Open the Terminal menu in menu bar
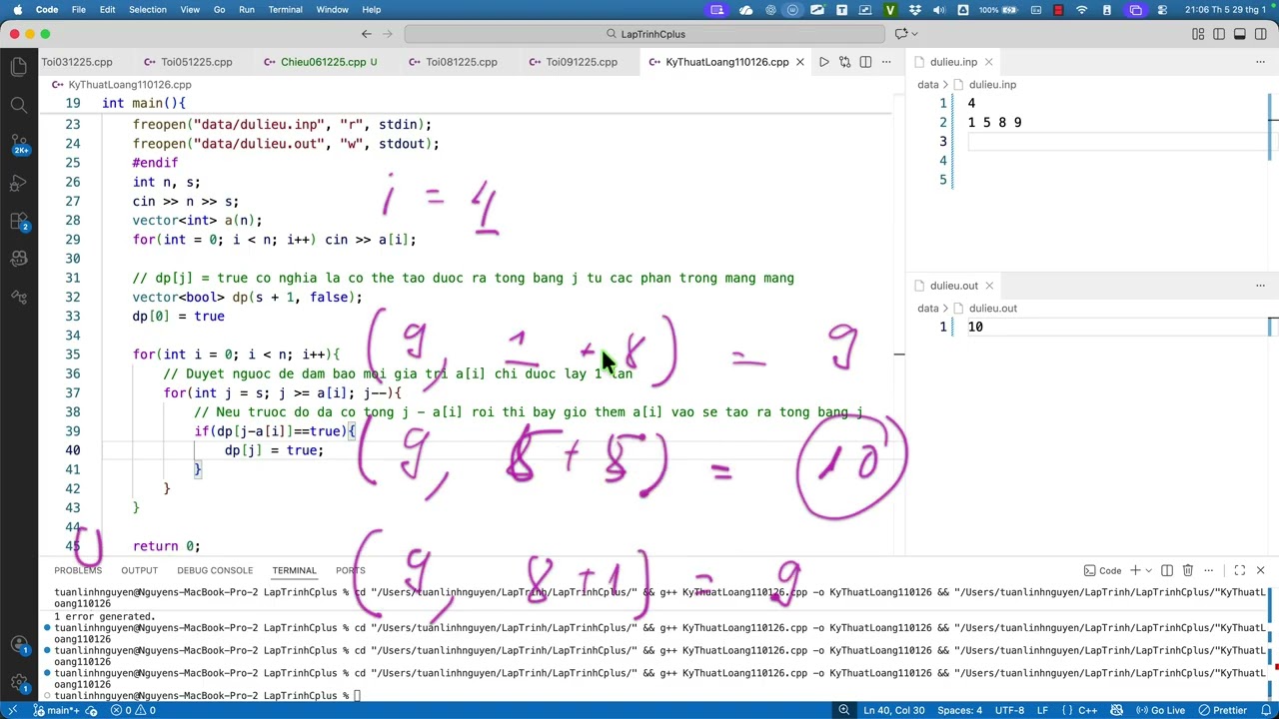Image resolution: width=1279 pixels, height=719 pixels. [285, 10]
